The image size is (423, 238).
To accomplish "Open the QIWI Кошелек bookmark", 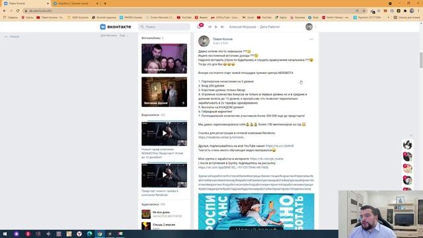I will [78, 17].
